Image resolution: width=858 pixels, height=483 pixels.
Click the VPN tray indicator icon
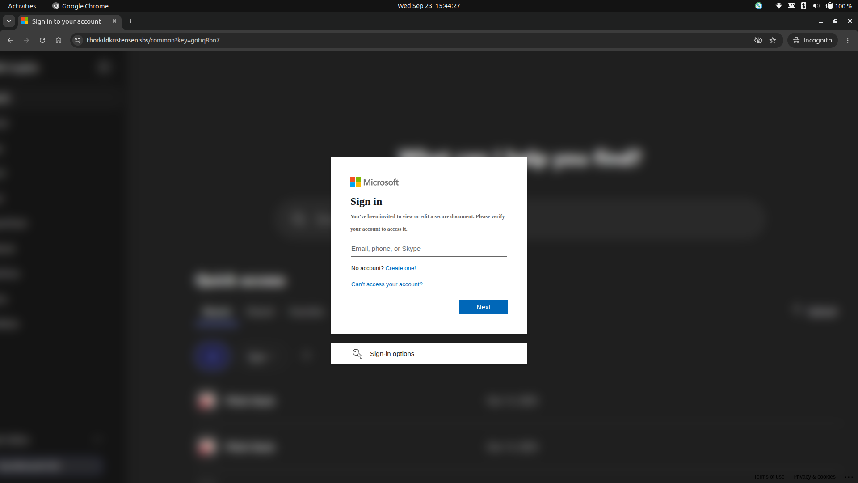click(791, 6)
